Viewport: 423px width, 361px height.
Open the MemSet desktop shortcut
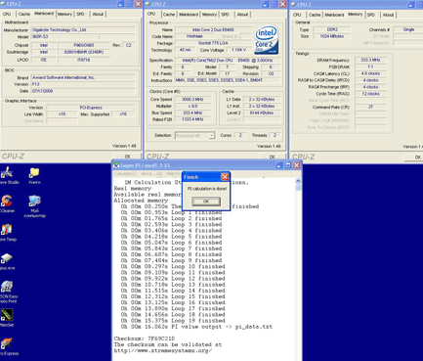7,318
